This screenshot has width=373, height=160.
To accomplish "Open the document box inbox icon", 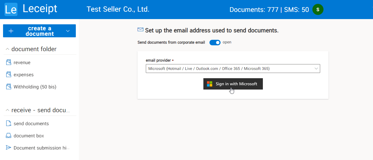I will coord(9,135).
